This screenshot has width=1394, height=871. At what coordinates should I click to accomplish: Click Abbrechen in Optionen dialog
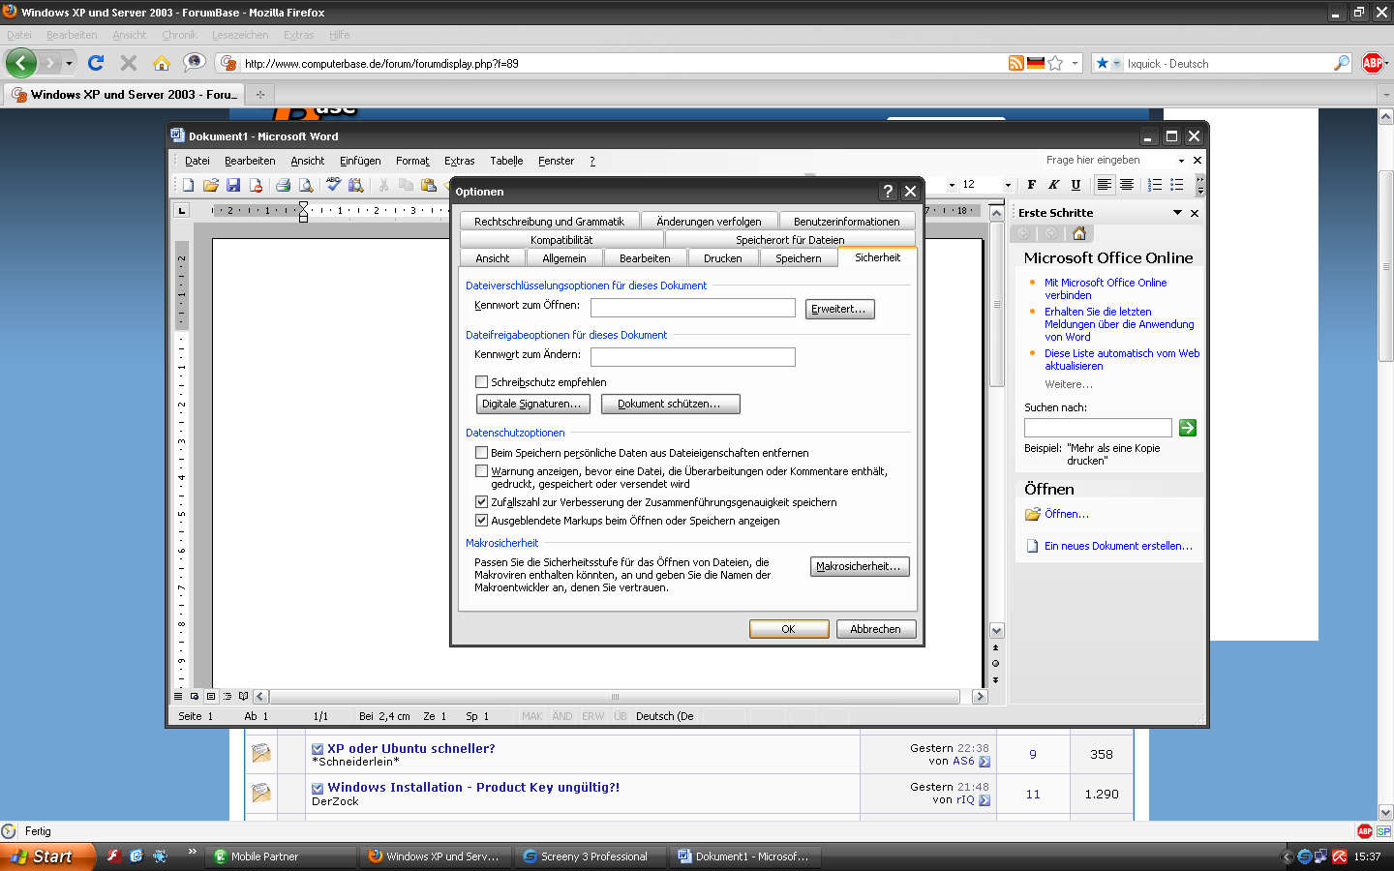[x=875, y=629]
